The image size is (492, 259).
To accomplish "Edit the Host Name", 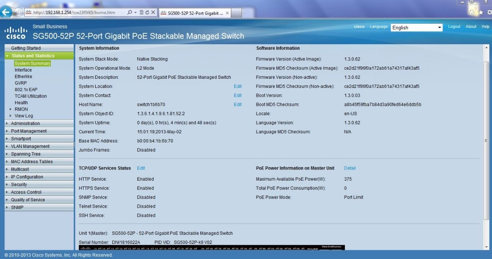I will point(238,105).
